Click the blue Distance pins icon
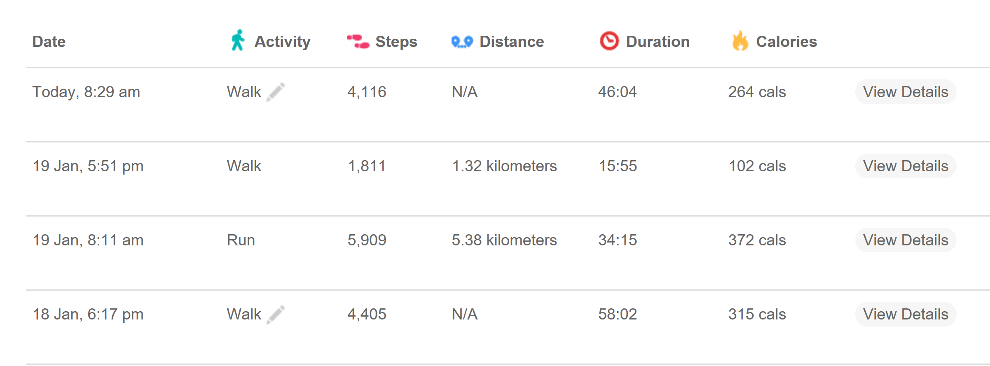Viewport: 990px width, 366px height. (462, 42)
